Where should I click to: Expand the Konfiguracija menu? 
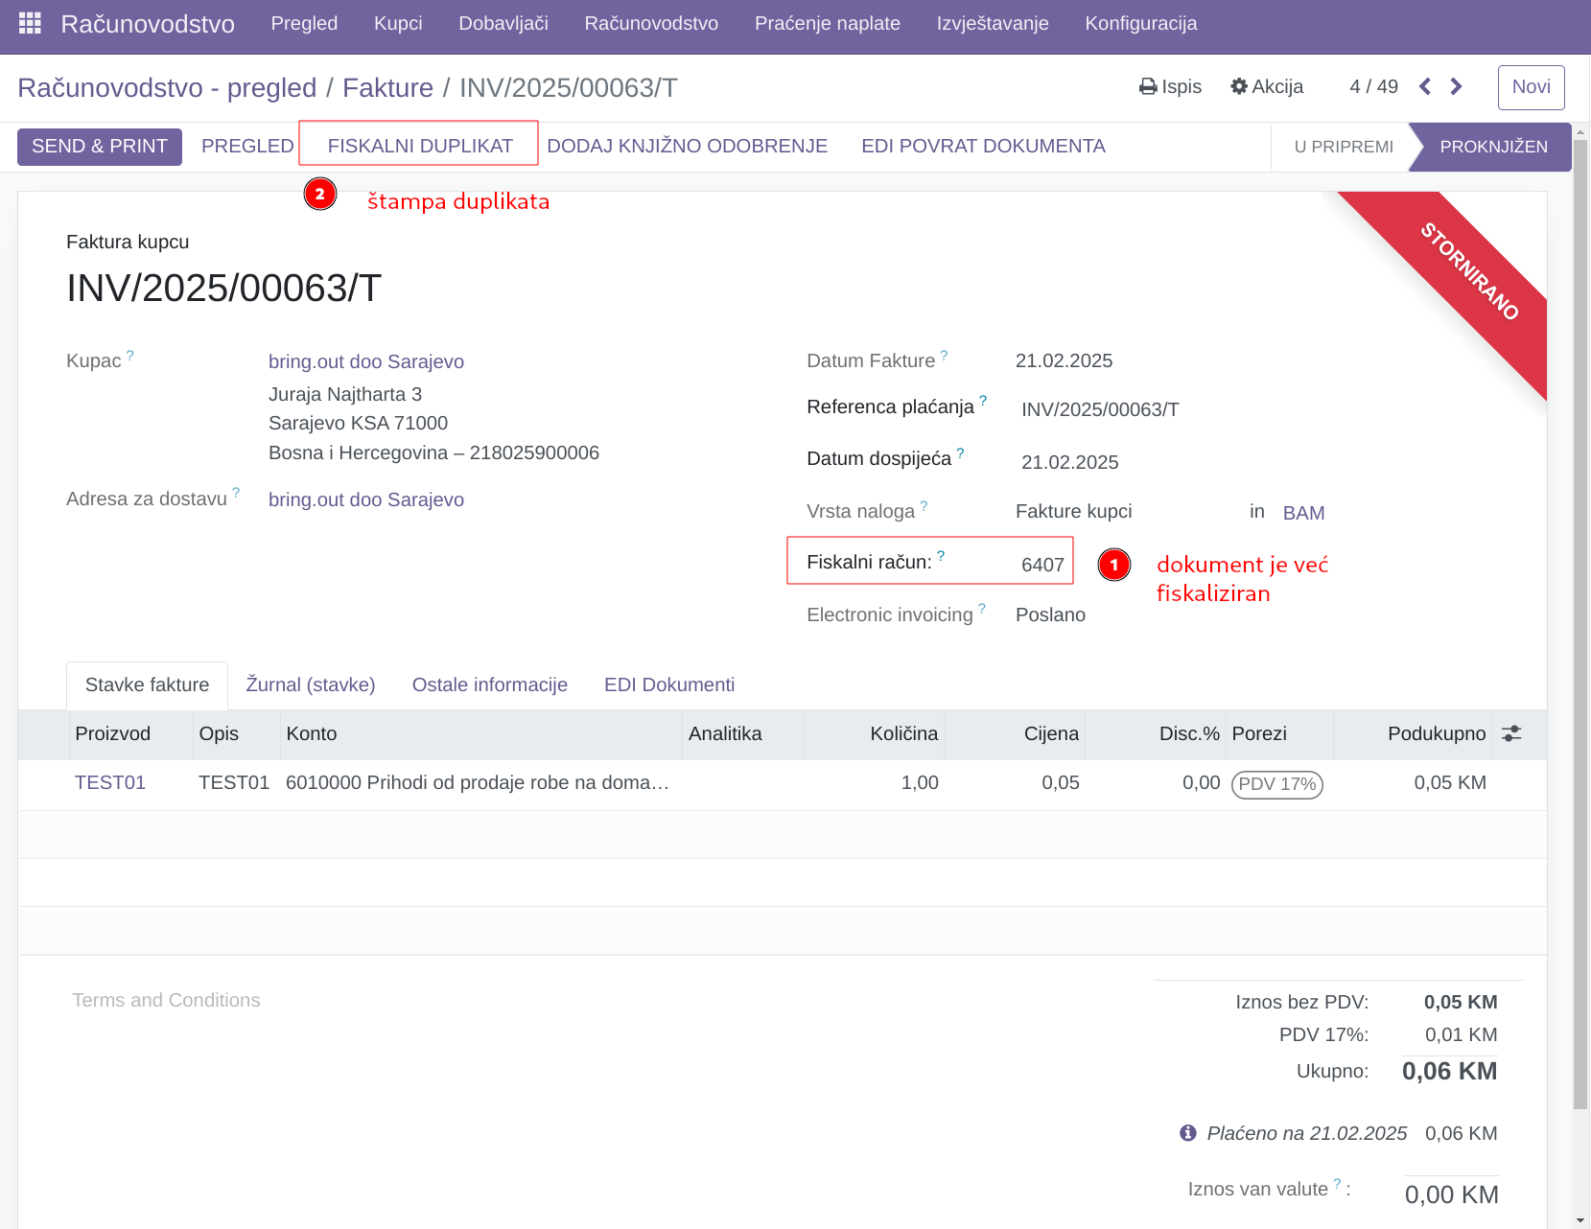[x=1140, y=23]
